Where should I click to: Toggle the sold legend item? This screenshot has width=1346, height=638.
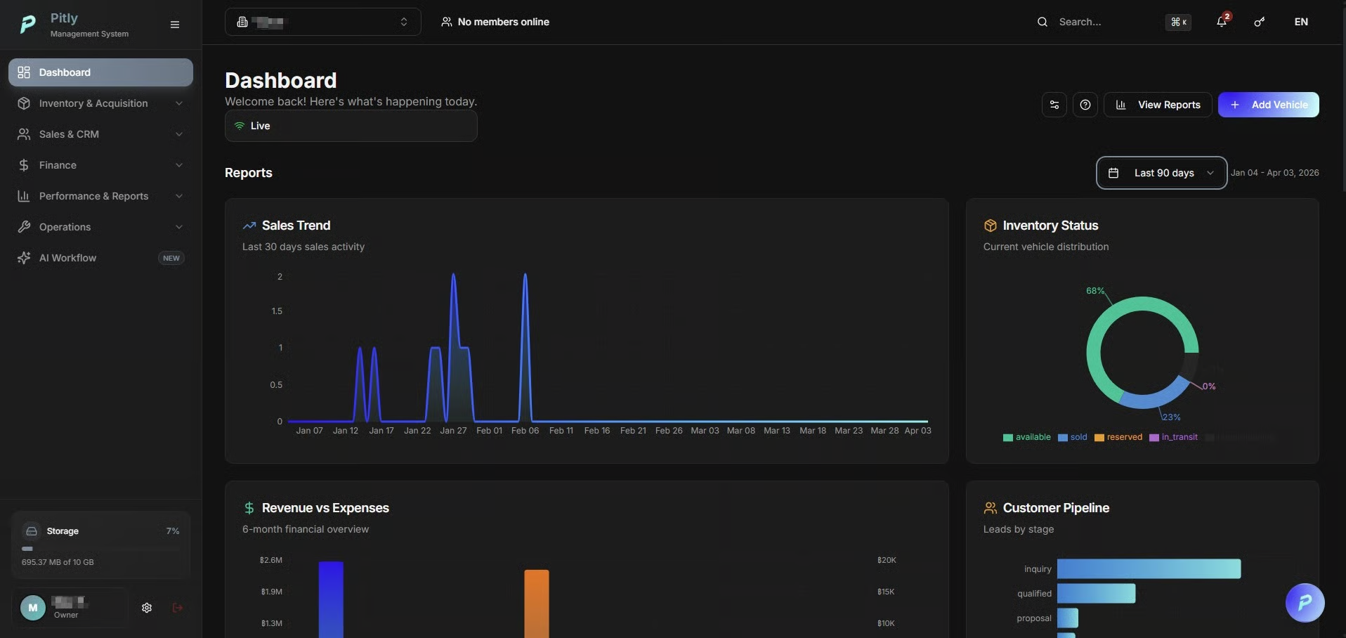coord(1073,437)
